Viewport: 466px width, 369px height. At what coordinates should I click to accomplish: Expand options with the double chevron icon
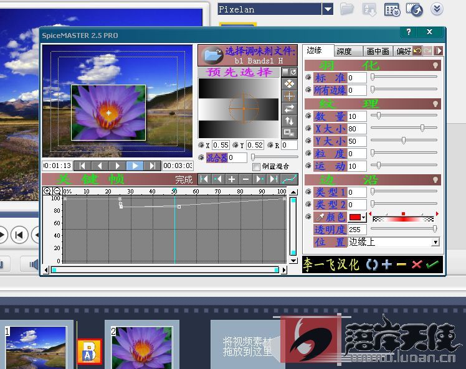click(437, 9)
